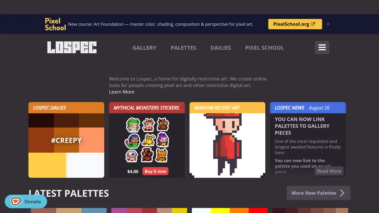Open the PixelSchool.org button

[295, 24]
